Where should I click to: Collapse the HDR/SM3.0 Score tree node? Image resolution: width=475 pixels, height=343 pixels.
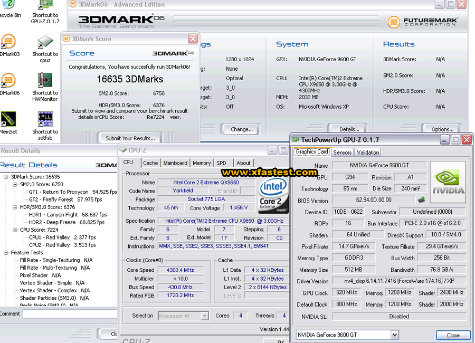(15, 207)
